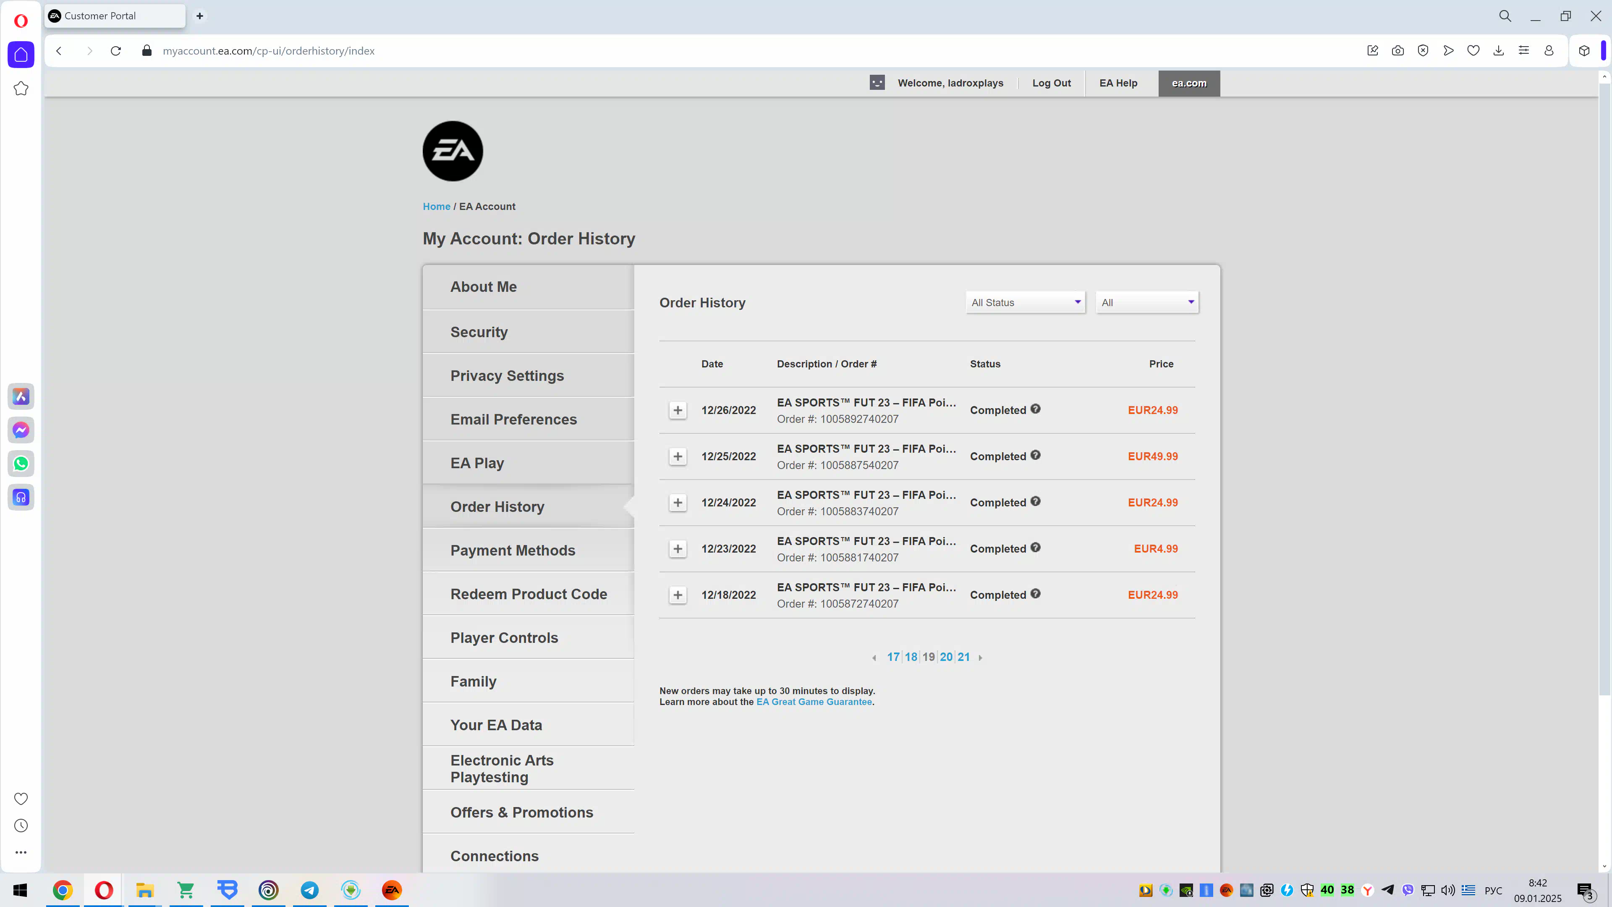Open Messenger in Opera sidebar
Screen dimensions: 1612x907
click(x=21, y=430)
